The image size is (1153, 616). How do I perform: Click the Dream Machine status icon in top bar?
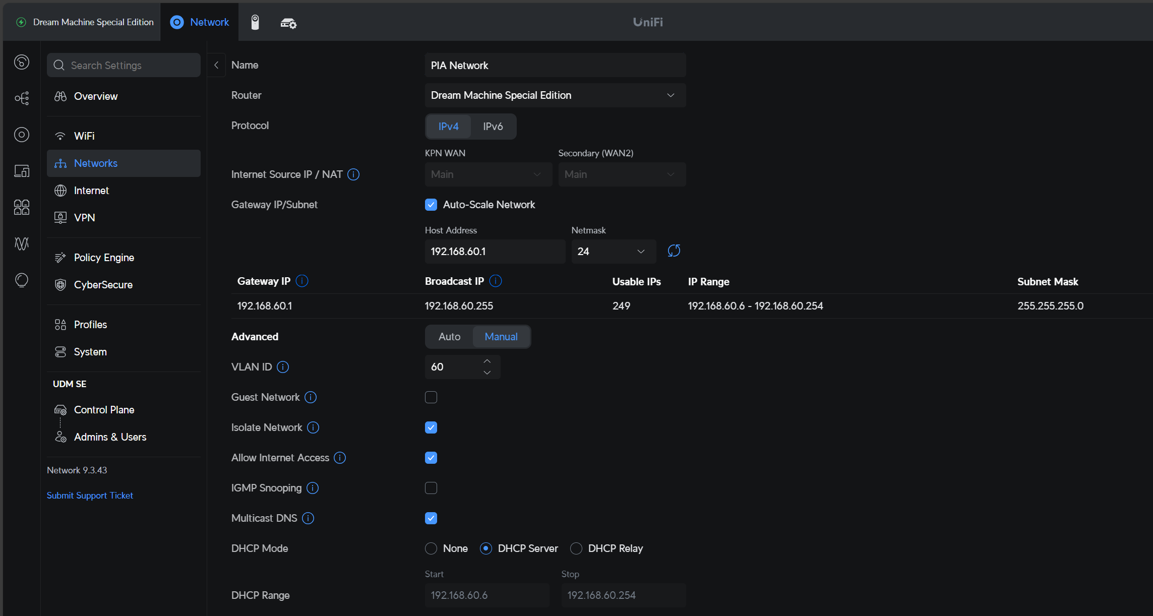[21, 22]
